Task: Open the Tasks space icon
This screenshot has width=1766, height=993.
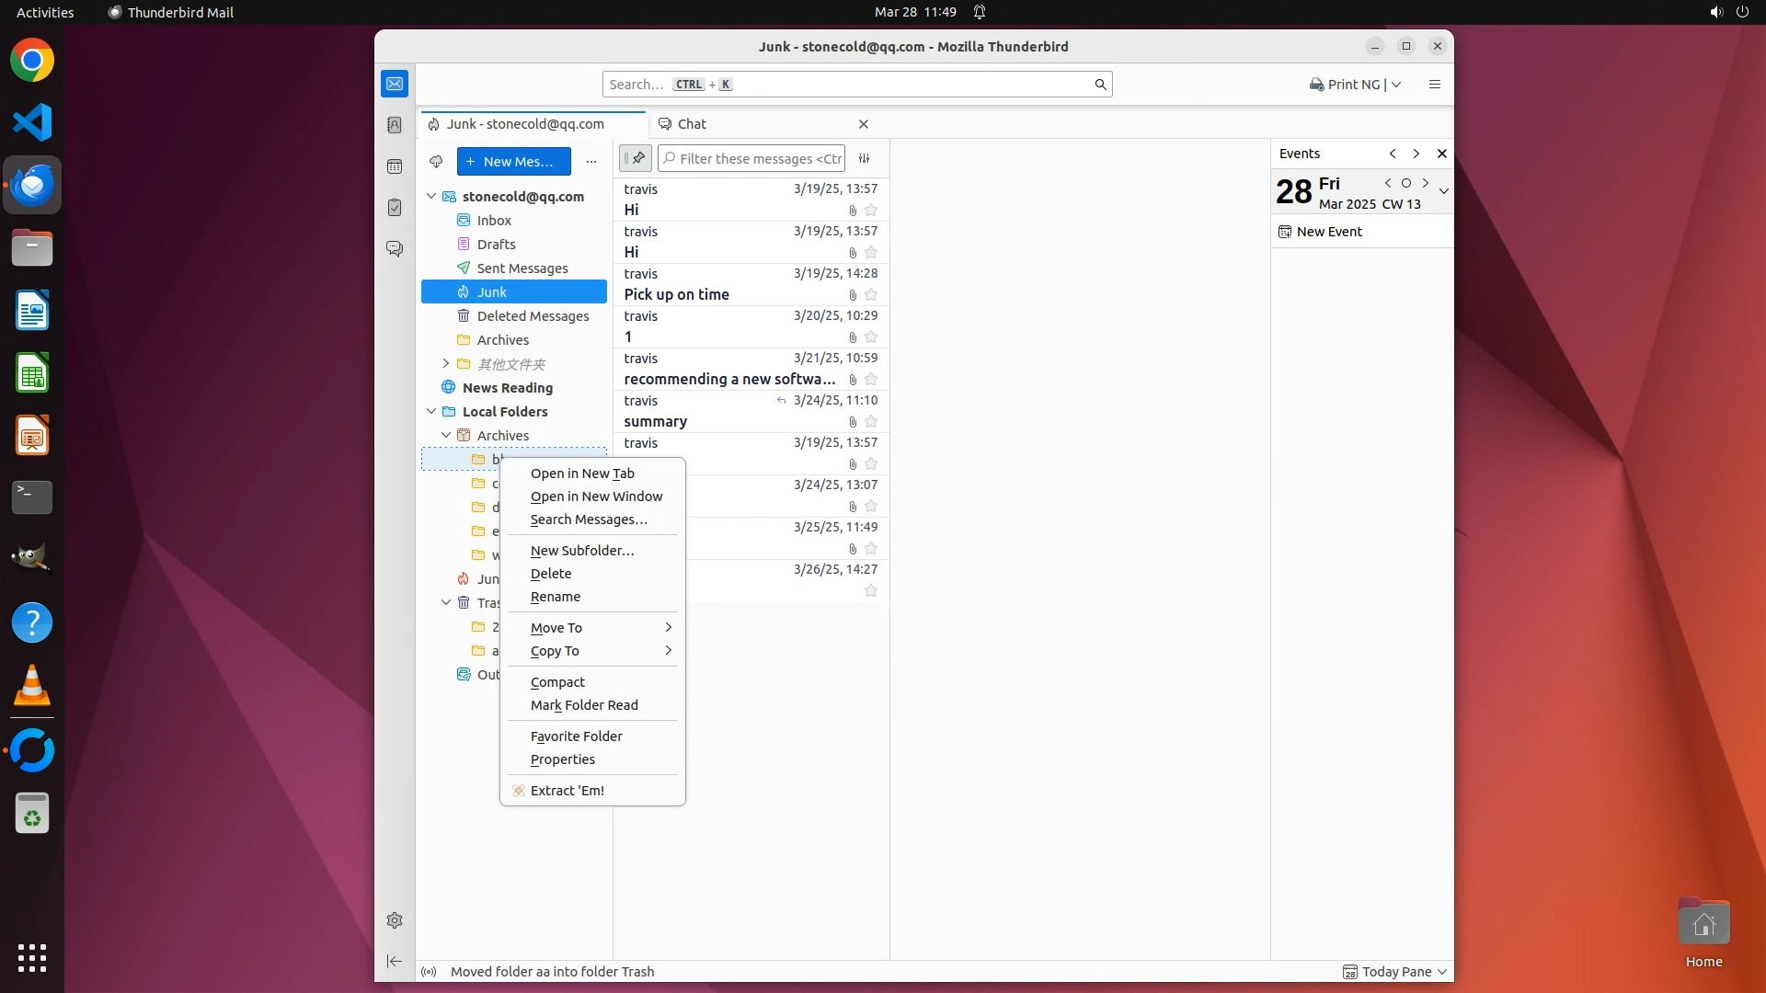Action: pos(395,208)
